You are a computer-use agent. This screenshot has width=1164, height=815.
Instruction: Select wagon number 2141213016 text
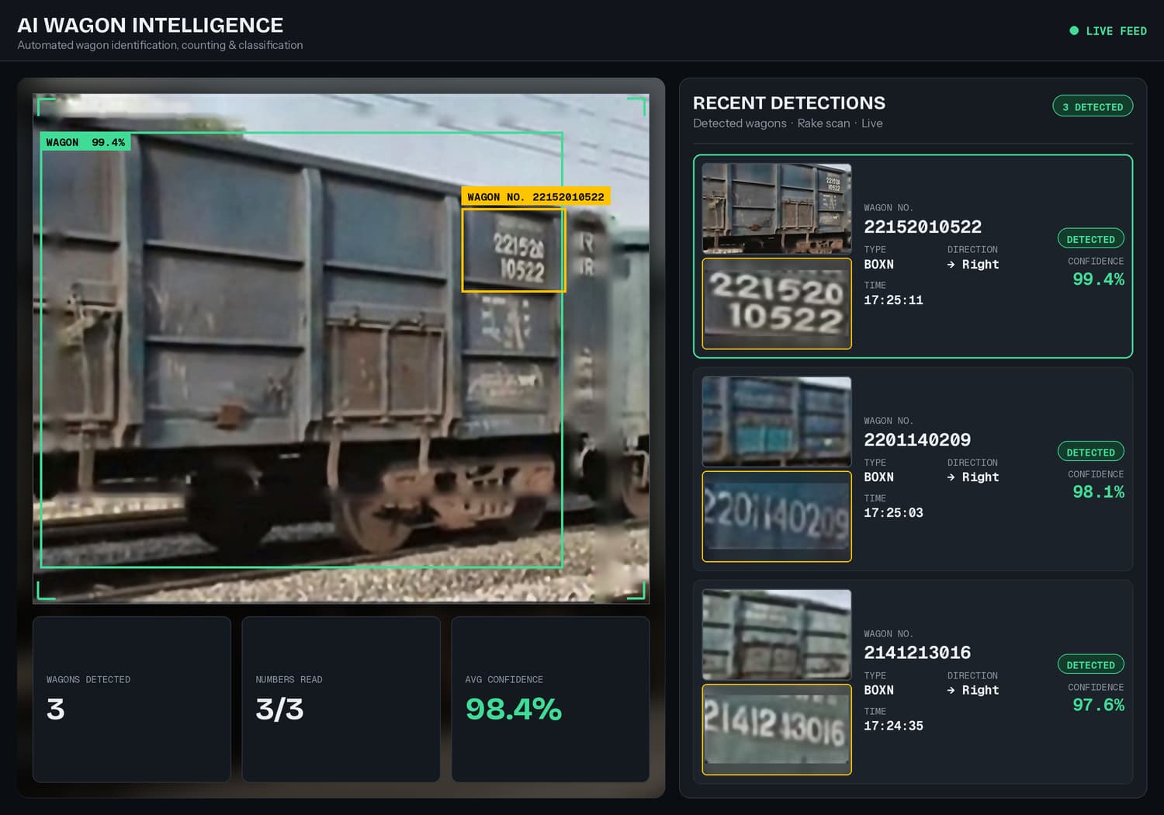917,653
